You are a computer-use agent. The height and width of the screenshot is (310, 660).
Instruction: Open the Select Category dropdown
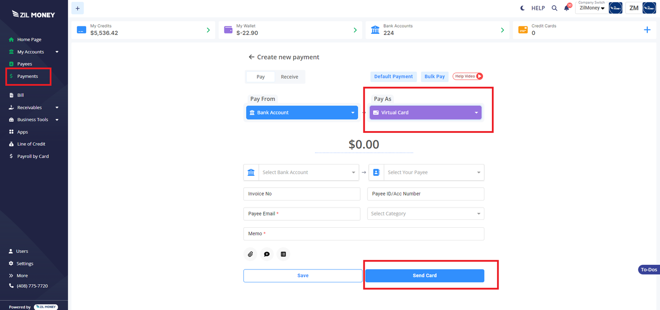coord(425,214)
